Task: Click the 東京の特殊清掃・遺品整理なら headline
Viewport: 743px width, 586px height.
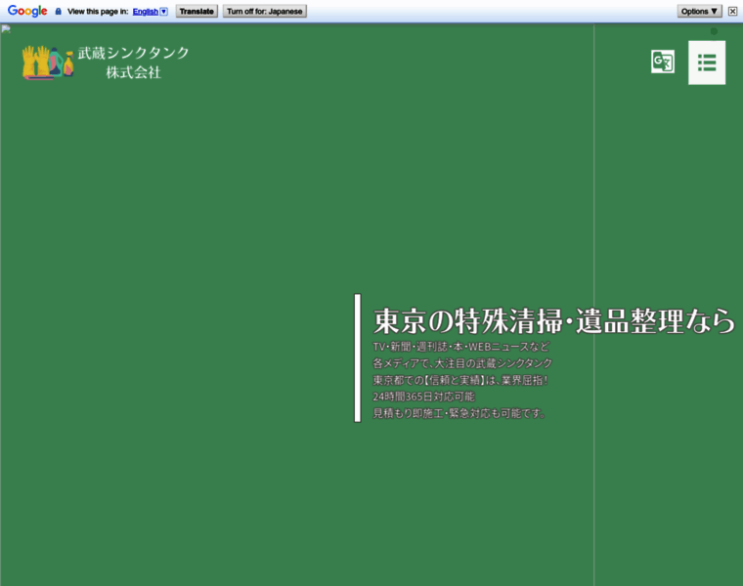Action: (x=553, y=321)
